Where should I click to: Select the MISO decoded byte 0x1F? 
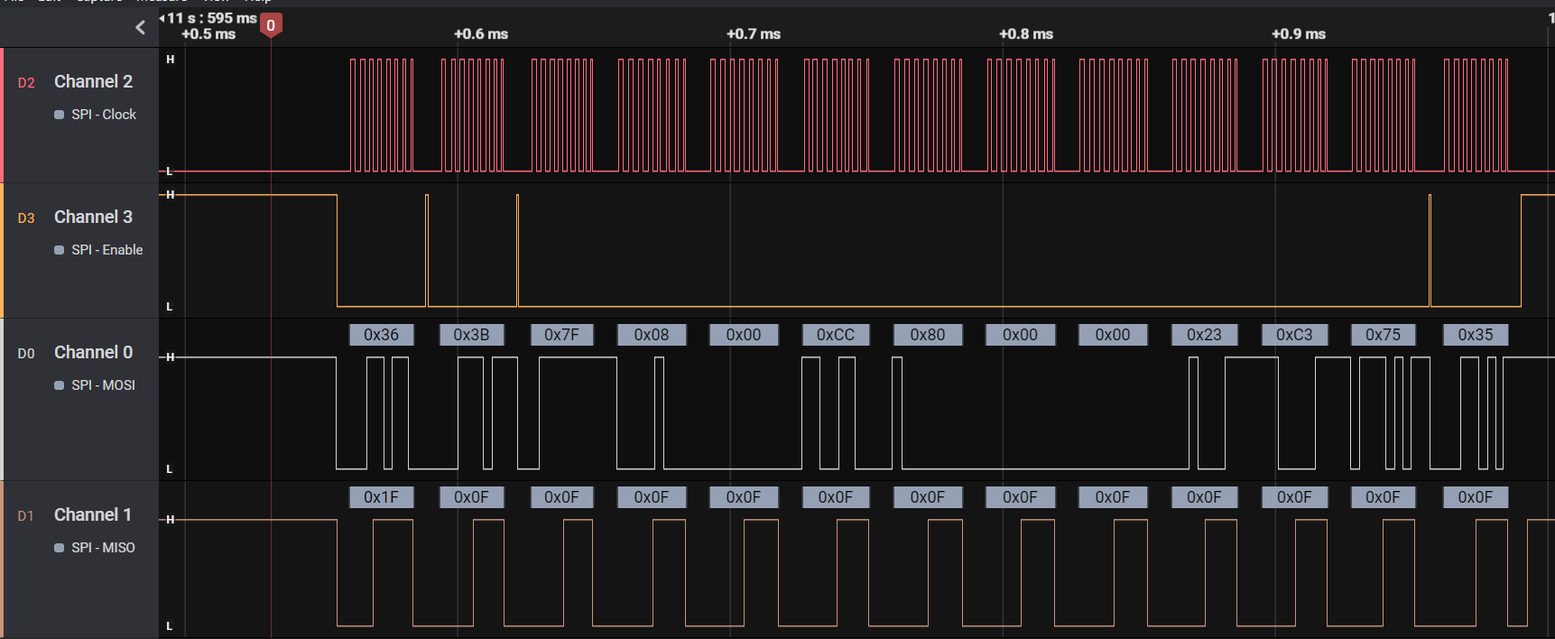(x=381, y=497)
